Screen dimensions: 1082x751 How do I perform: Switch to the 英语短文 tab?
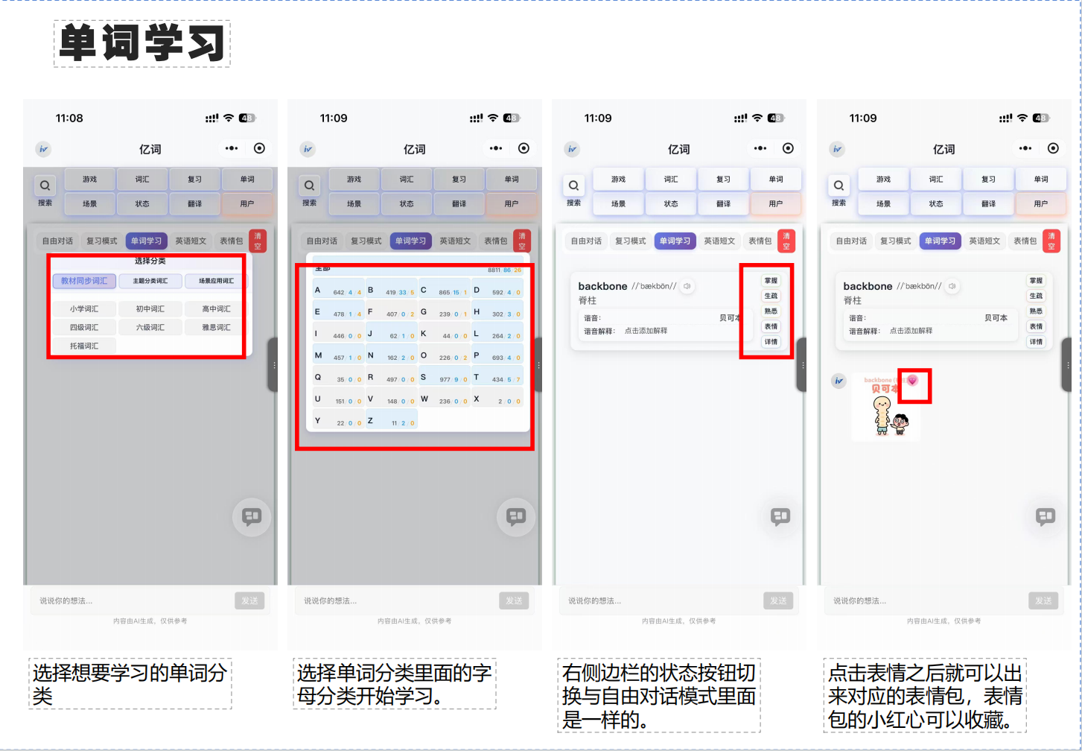192,240
